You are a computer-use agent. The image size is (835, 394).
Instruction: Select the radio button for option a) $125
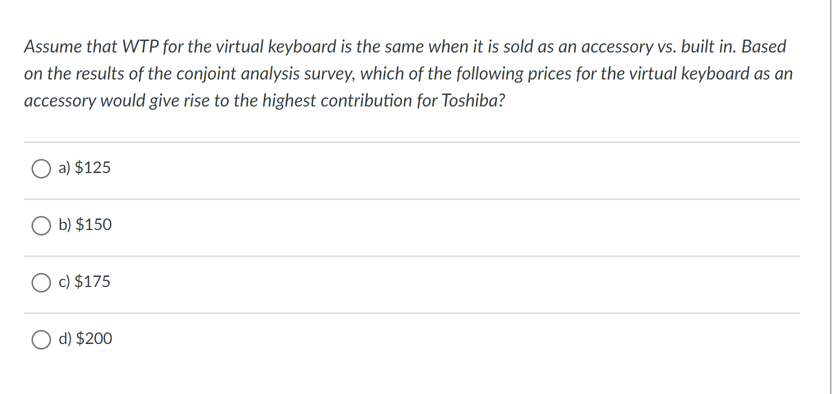[x=41, y=168]
